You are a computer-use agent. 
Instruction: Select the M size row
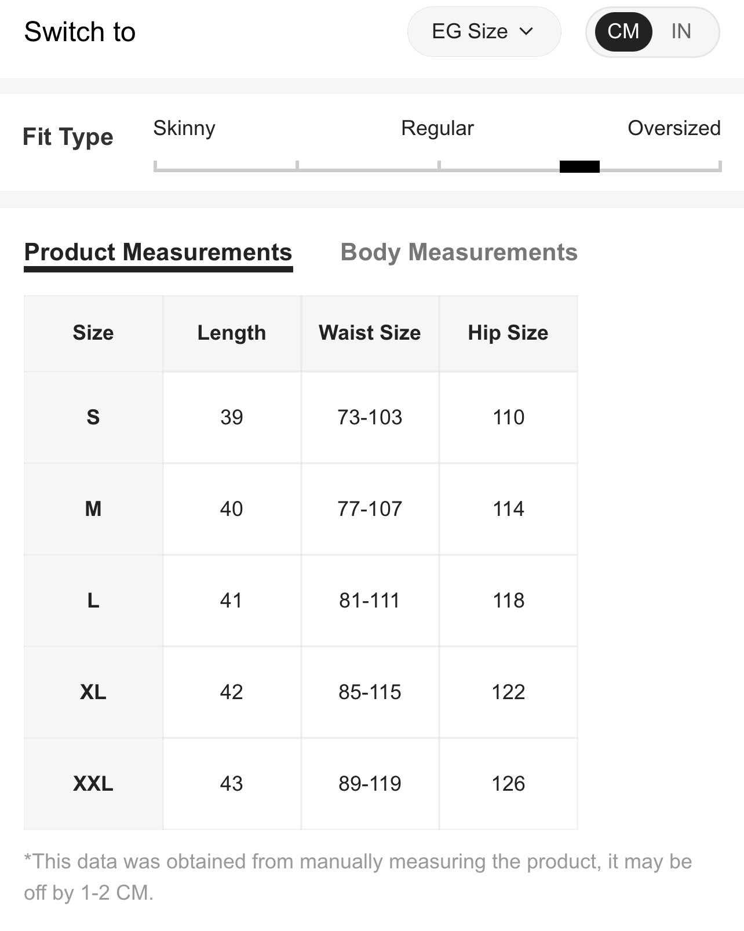(93, 509)
